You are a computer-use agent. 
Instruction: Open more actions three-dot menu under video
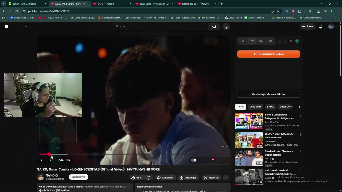click(x=226, y=178)
